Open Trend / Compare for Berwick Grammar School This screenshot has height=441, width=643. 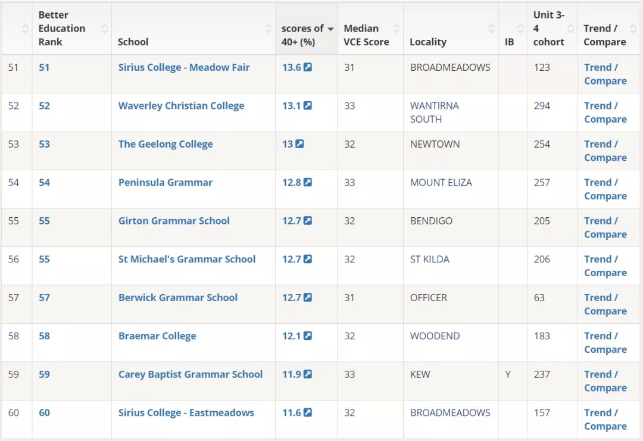(x=605, y=305)
